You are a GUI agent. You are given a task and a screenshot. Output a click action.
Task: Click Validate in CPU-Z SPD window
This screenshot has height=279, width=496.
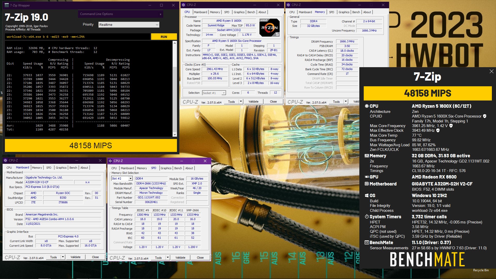click(x=180, y=258)
